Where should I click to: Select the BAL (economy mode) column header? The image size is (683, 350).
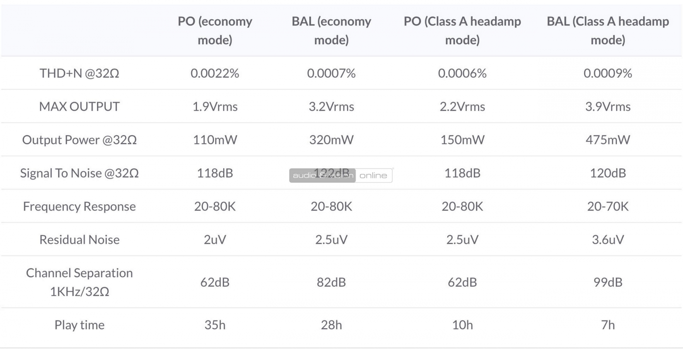tap(331, 31)
